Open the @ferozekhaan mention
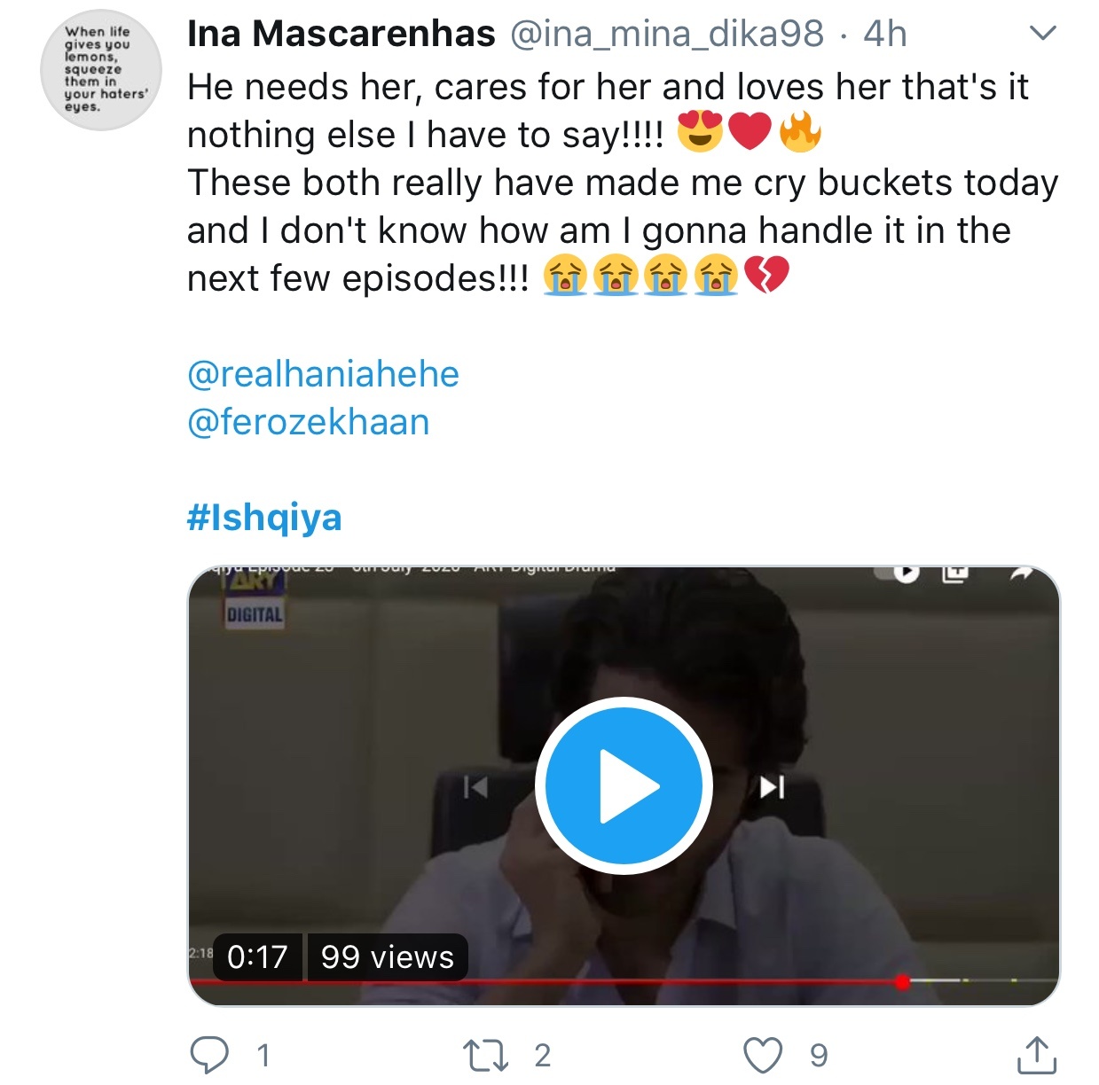Viewport: 1099px width, 1085px height. pos(309,422)
